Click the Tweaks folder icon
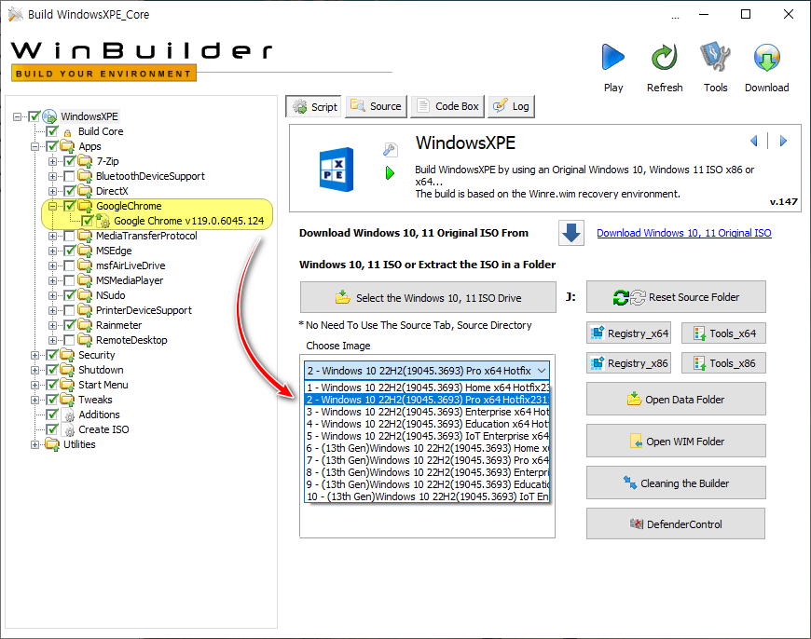This screenshot has height=639, width=811. pos(67,399)
